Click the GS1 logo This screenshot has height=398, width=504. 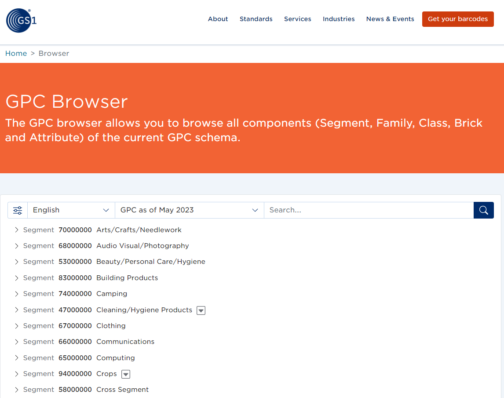(21, 20)
